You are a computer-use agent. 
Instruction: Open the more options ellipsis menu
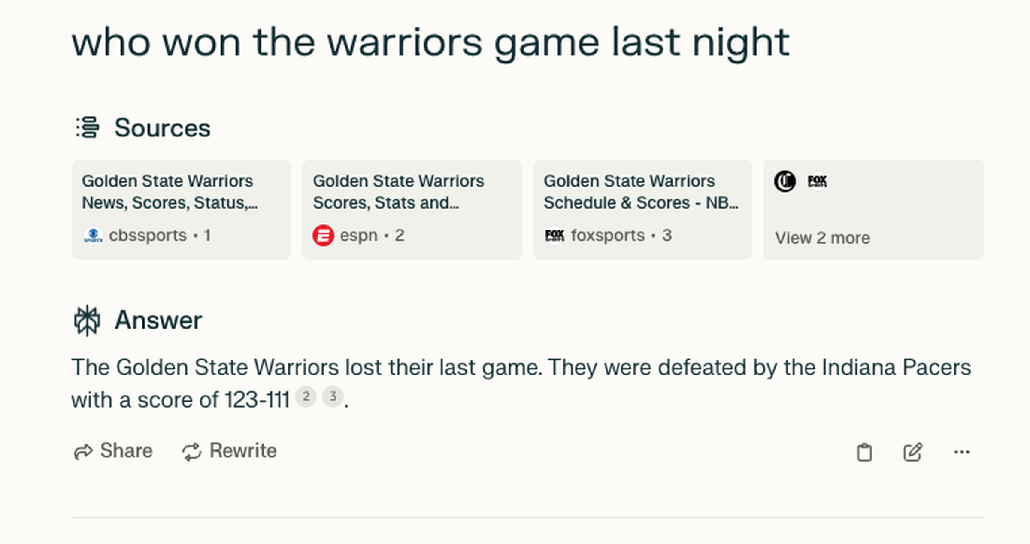point(963,452)
